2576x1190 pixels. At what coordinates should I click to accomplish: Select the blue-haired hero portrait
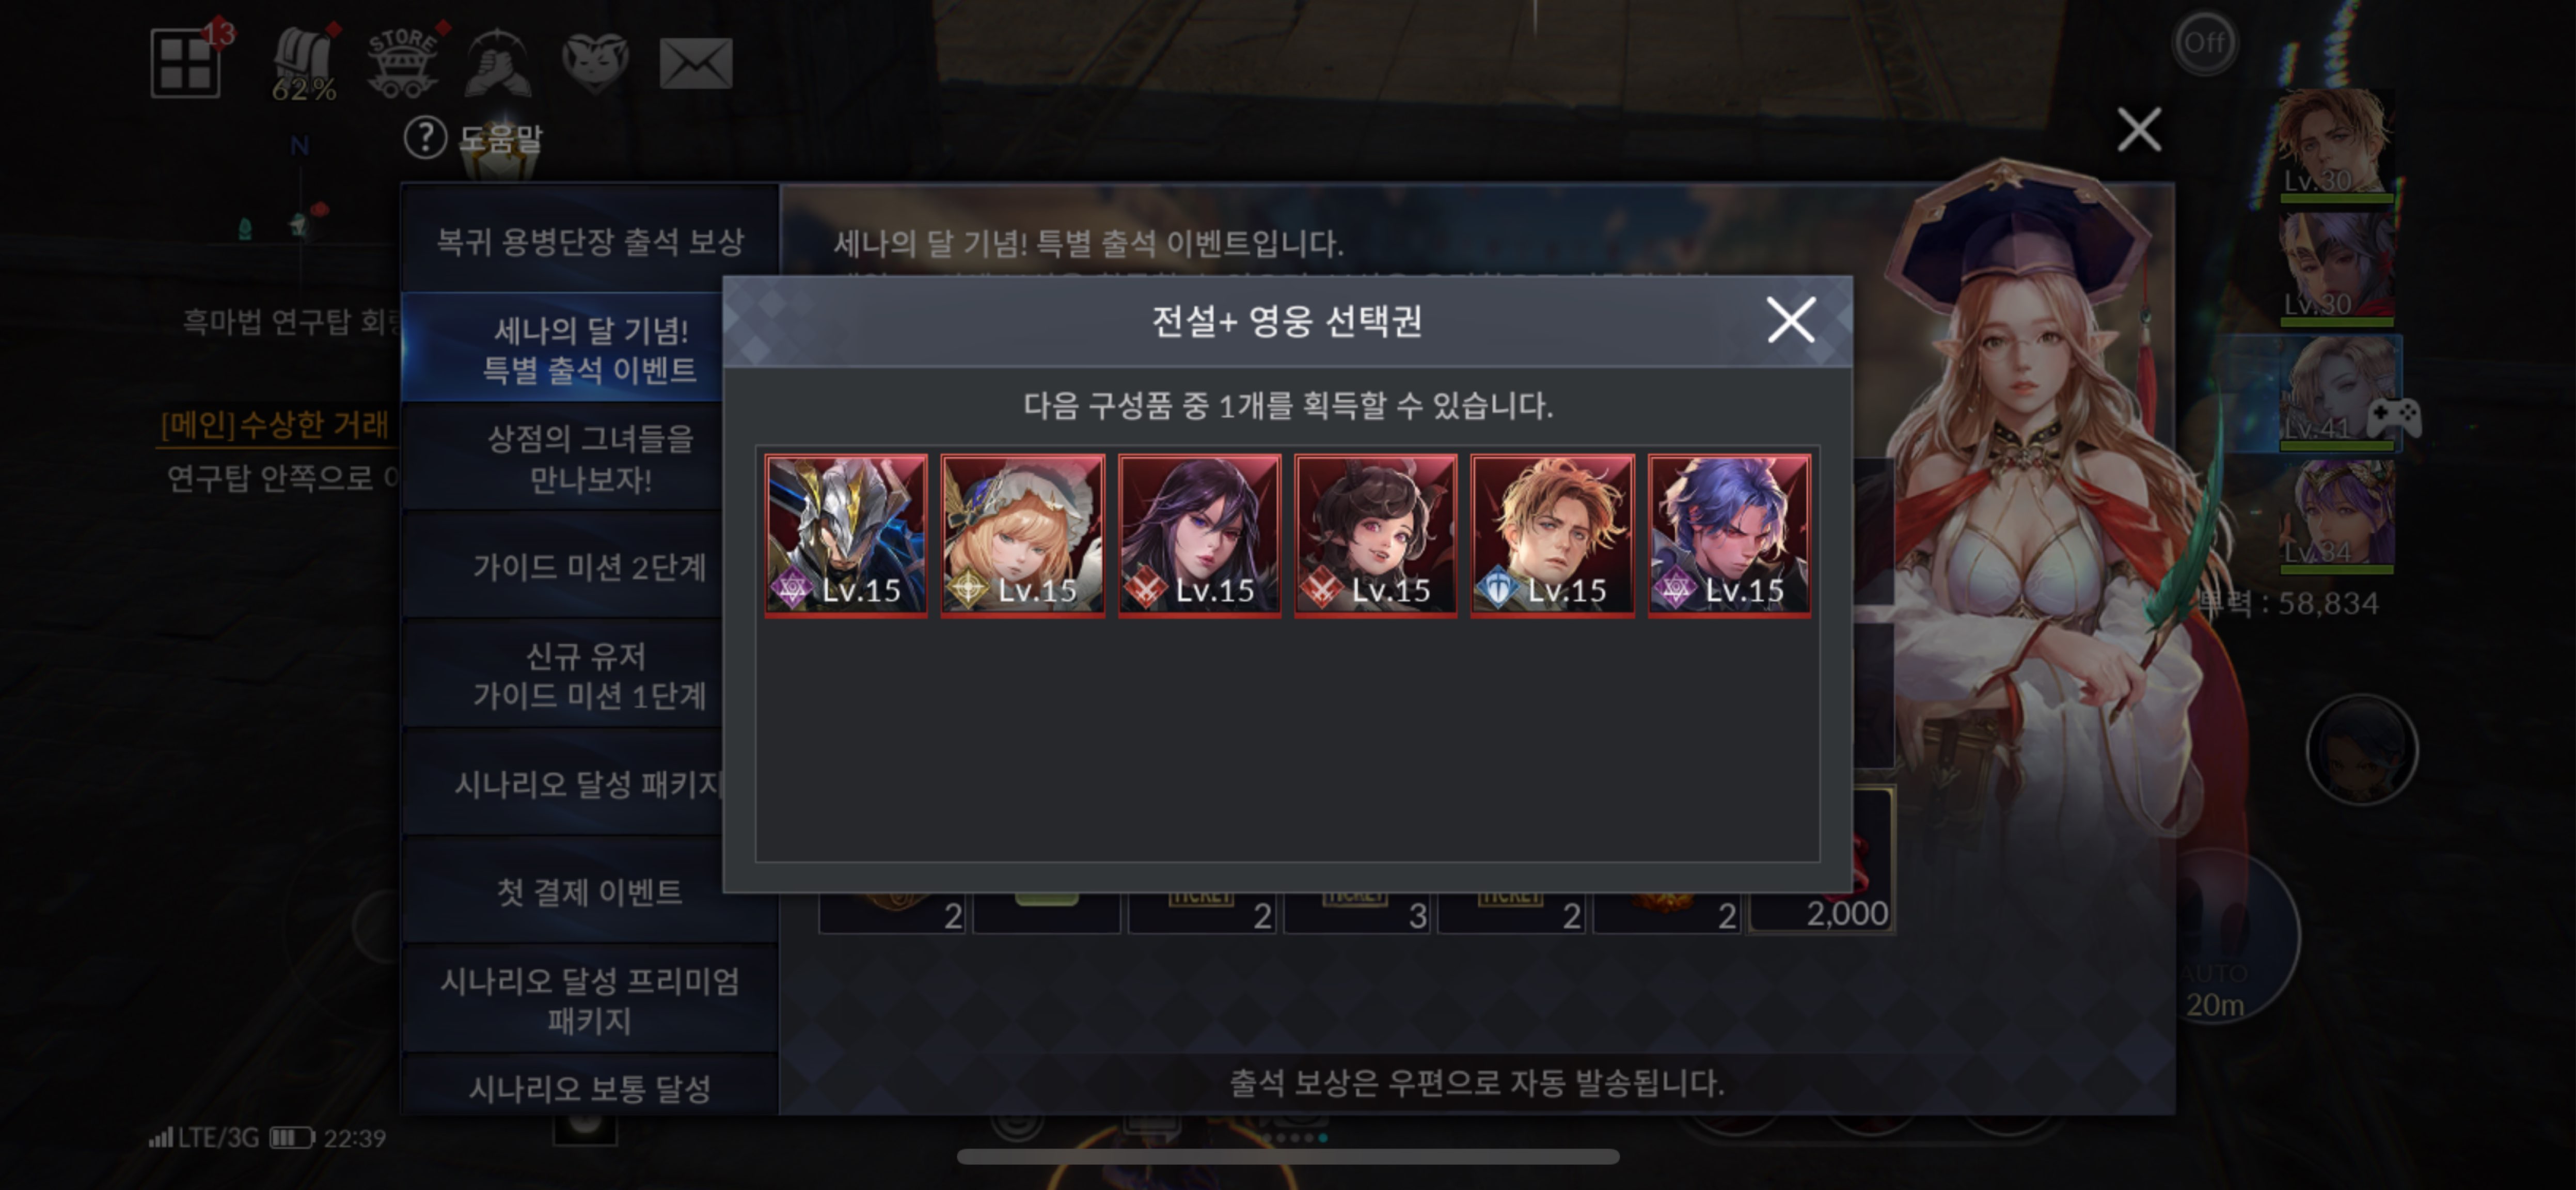(1729, 535)
